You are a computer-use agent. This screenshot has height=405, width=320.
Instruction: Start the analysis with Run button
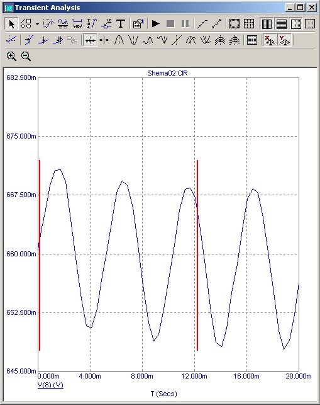coord(155,24)
